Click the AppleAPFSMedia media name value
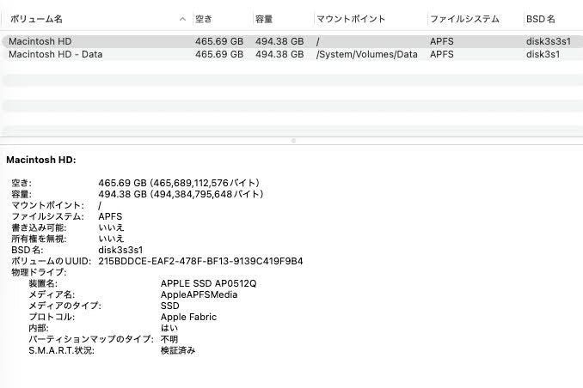The height and width of the screenshot is (388, 583). (199, 294)
